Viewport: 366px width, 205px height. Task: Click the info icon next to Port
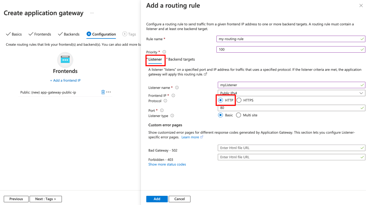click(162, 110)
